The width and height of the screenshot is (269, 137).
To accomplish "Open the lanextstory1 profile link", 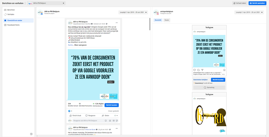I will (x=199, y=83).
